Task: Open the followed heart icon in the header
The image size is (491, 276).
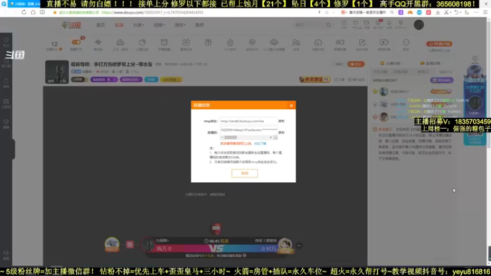Action: [x=355, y=23]
